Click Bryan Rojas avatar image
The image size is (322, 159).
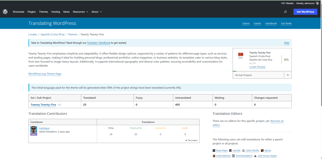[x=214, y=151]
